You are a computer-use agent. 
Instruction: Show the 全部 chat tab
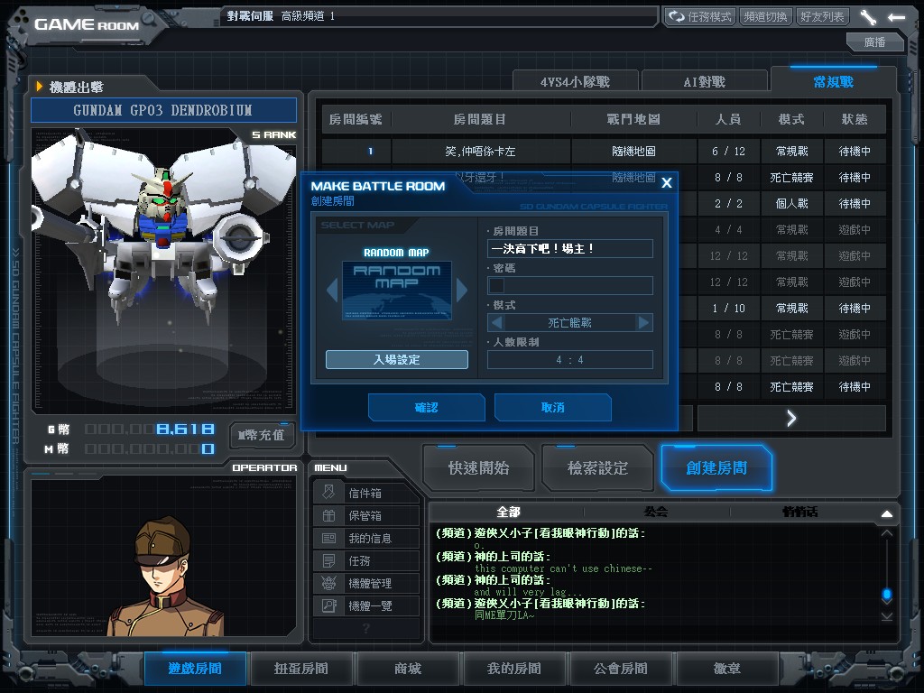point(508,512)
